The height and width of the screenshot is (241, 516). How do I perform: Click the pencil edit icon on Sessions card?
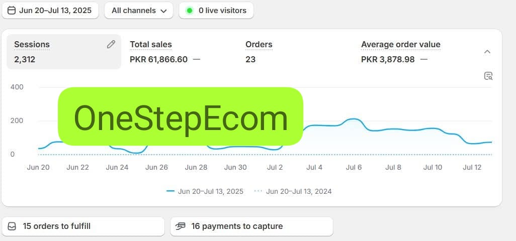tap(111, 44)
